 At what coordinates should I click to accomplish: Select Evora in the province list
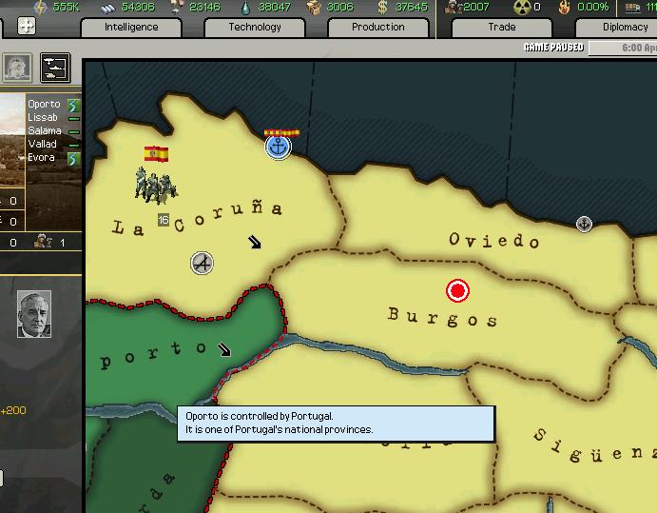pyautogui.click(x=41, y=158)
